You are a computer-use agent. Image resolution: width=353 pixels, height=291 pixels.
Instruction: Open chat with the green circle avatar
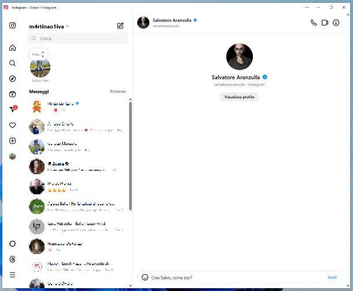77,207
